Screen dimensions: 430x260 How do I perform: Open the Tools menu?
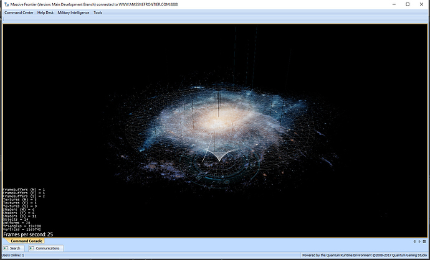[x=98, y=12]
